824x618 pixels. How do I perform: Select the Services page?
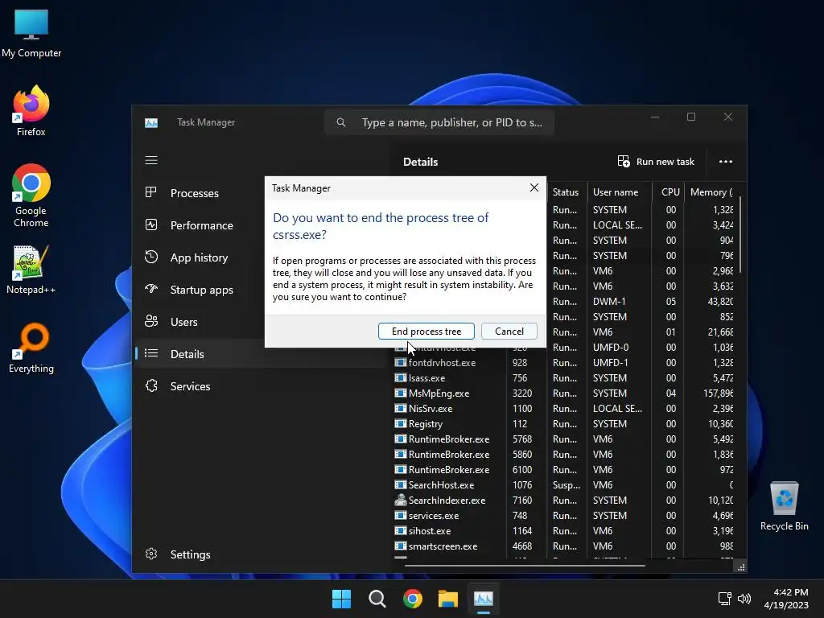coord(190,386)
